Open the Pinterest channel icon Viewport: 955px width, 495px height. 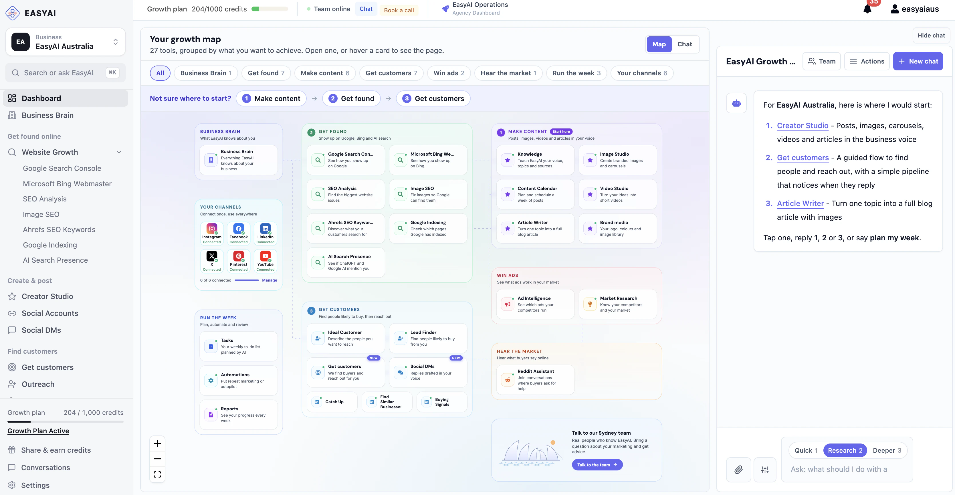click(238, 256)
